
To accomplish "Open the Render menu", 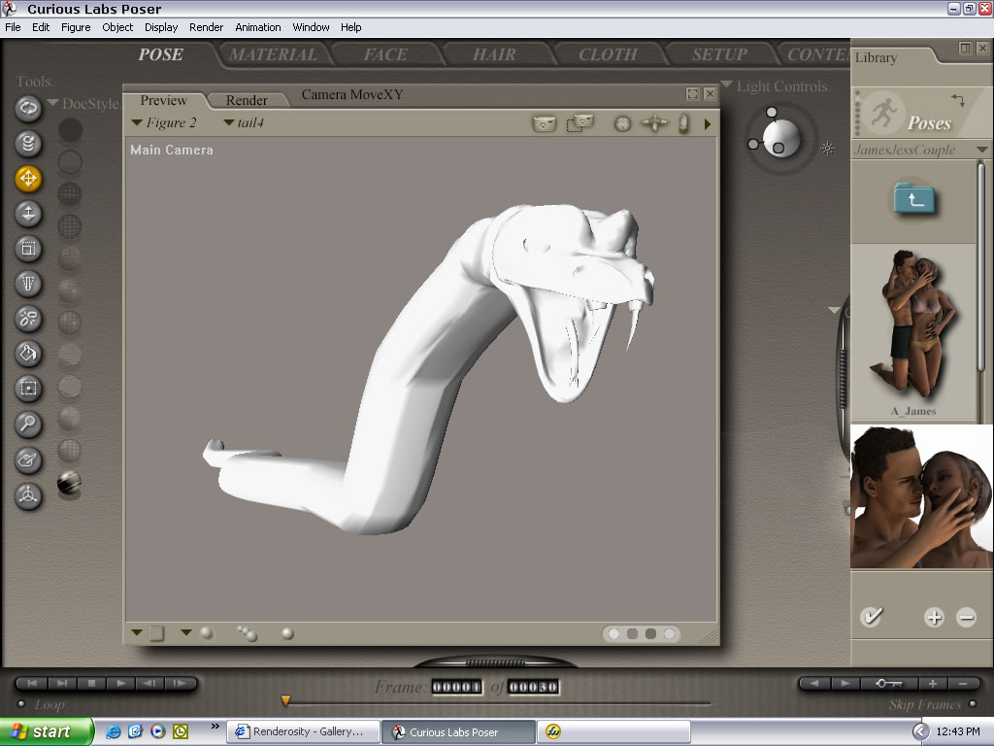I will tap(206, 27).
